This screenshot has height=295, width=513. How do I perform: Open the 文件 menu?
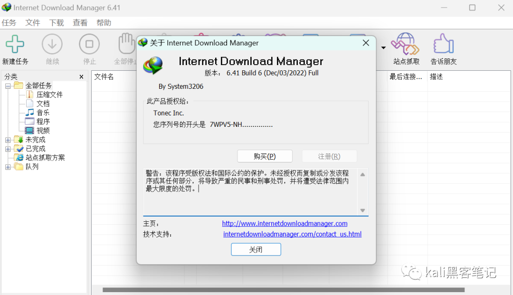[x=33, y=23]
